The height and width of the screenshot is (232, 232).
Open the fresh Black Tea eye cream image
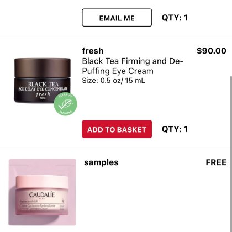click(43, 81)
